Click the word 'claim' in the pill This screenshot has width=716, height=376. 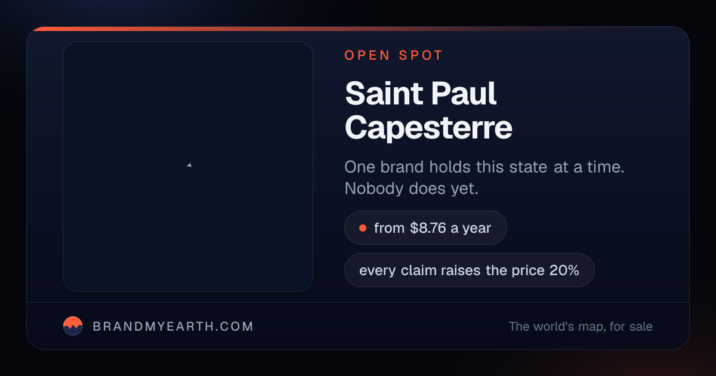point(418,270)
